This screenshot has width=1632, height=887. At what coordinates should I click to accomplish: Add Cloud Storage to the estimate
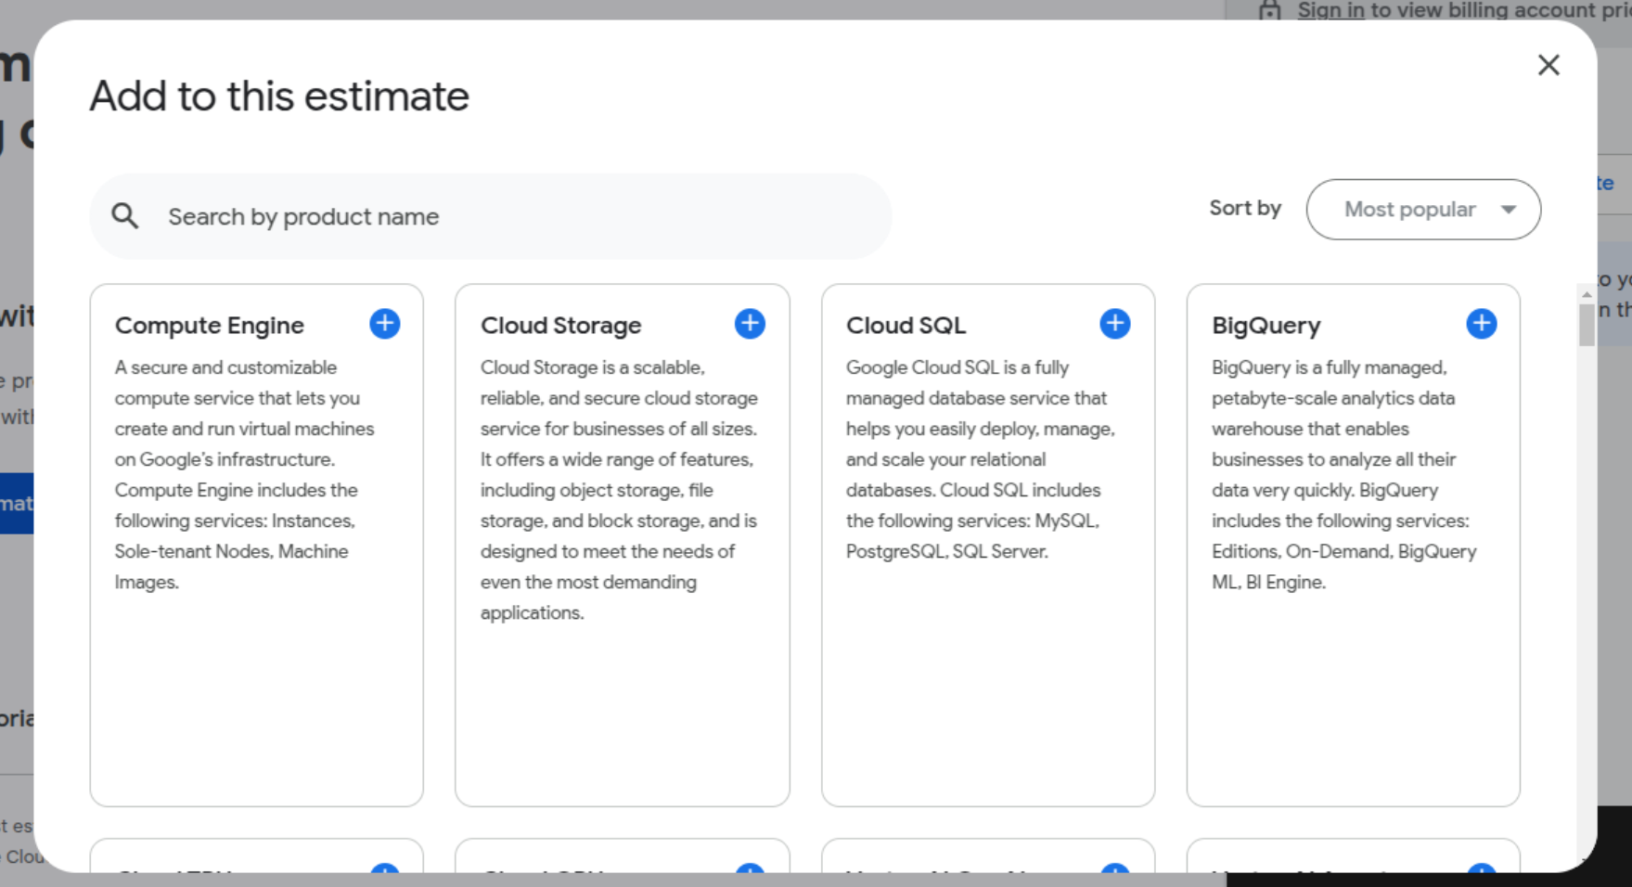(x=749, y=323)
